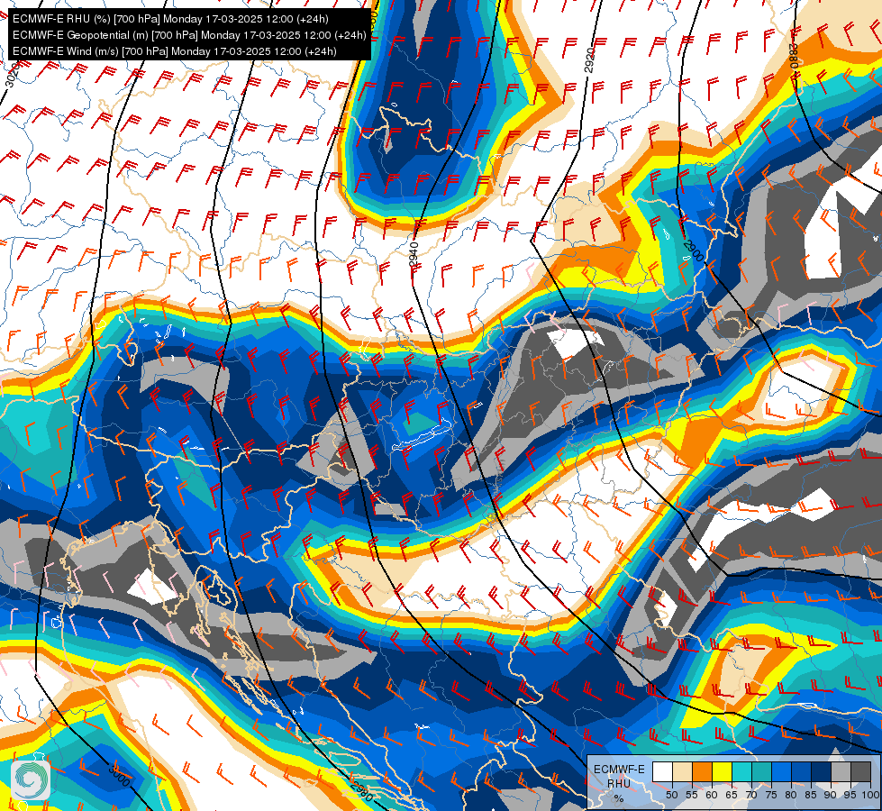Click the legend tick label '100'
This screenshot has width=882, height=811.
871,796
